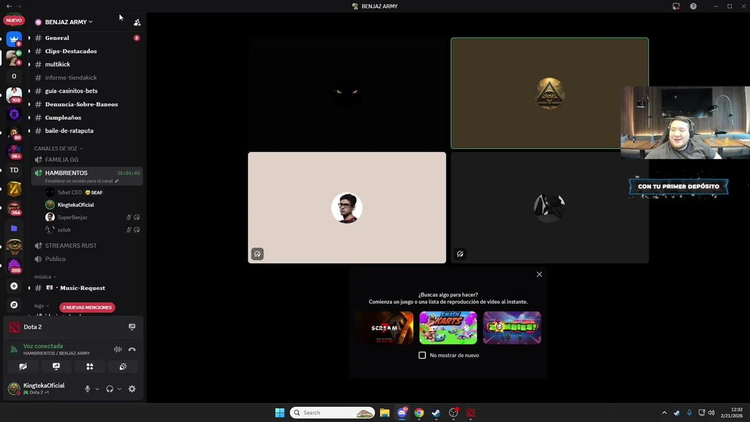The image size is (750, 422).
Task: Edit the channel status pencil icon
Action: tap(117, 181)
